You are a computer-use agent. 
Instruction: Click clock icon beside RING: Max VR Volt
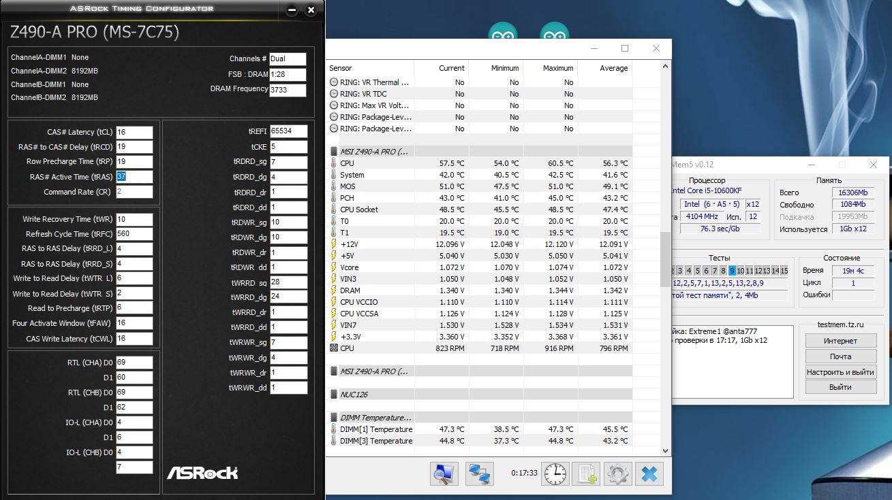point(334,105)
